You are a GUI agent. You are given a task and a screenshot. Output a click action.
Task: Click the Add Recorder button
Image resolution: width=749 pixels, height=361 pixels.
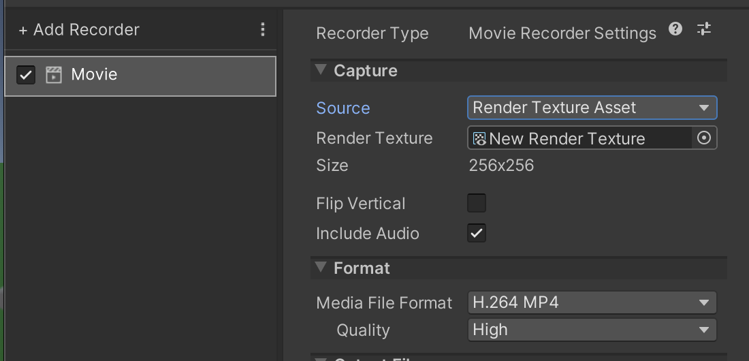[x=79, y=30]
